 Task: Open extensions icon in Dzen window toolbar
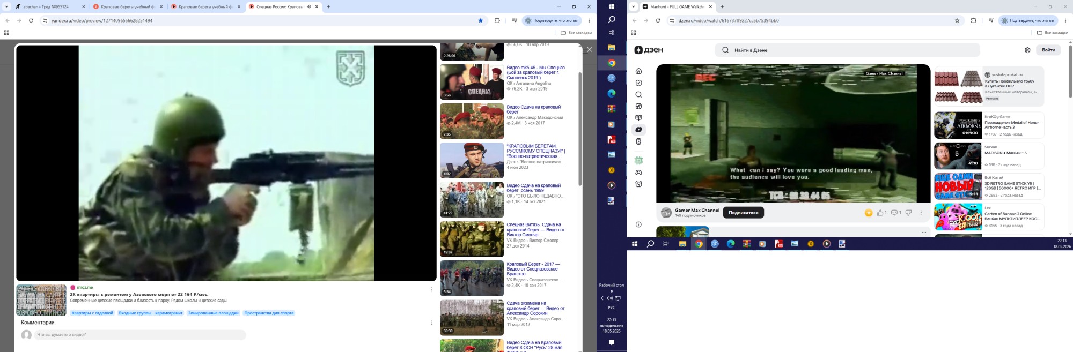973,20
